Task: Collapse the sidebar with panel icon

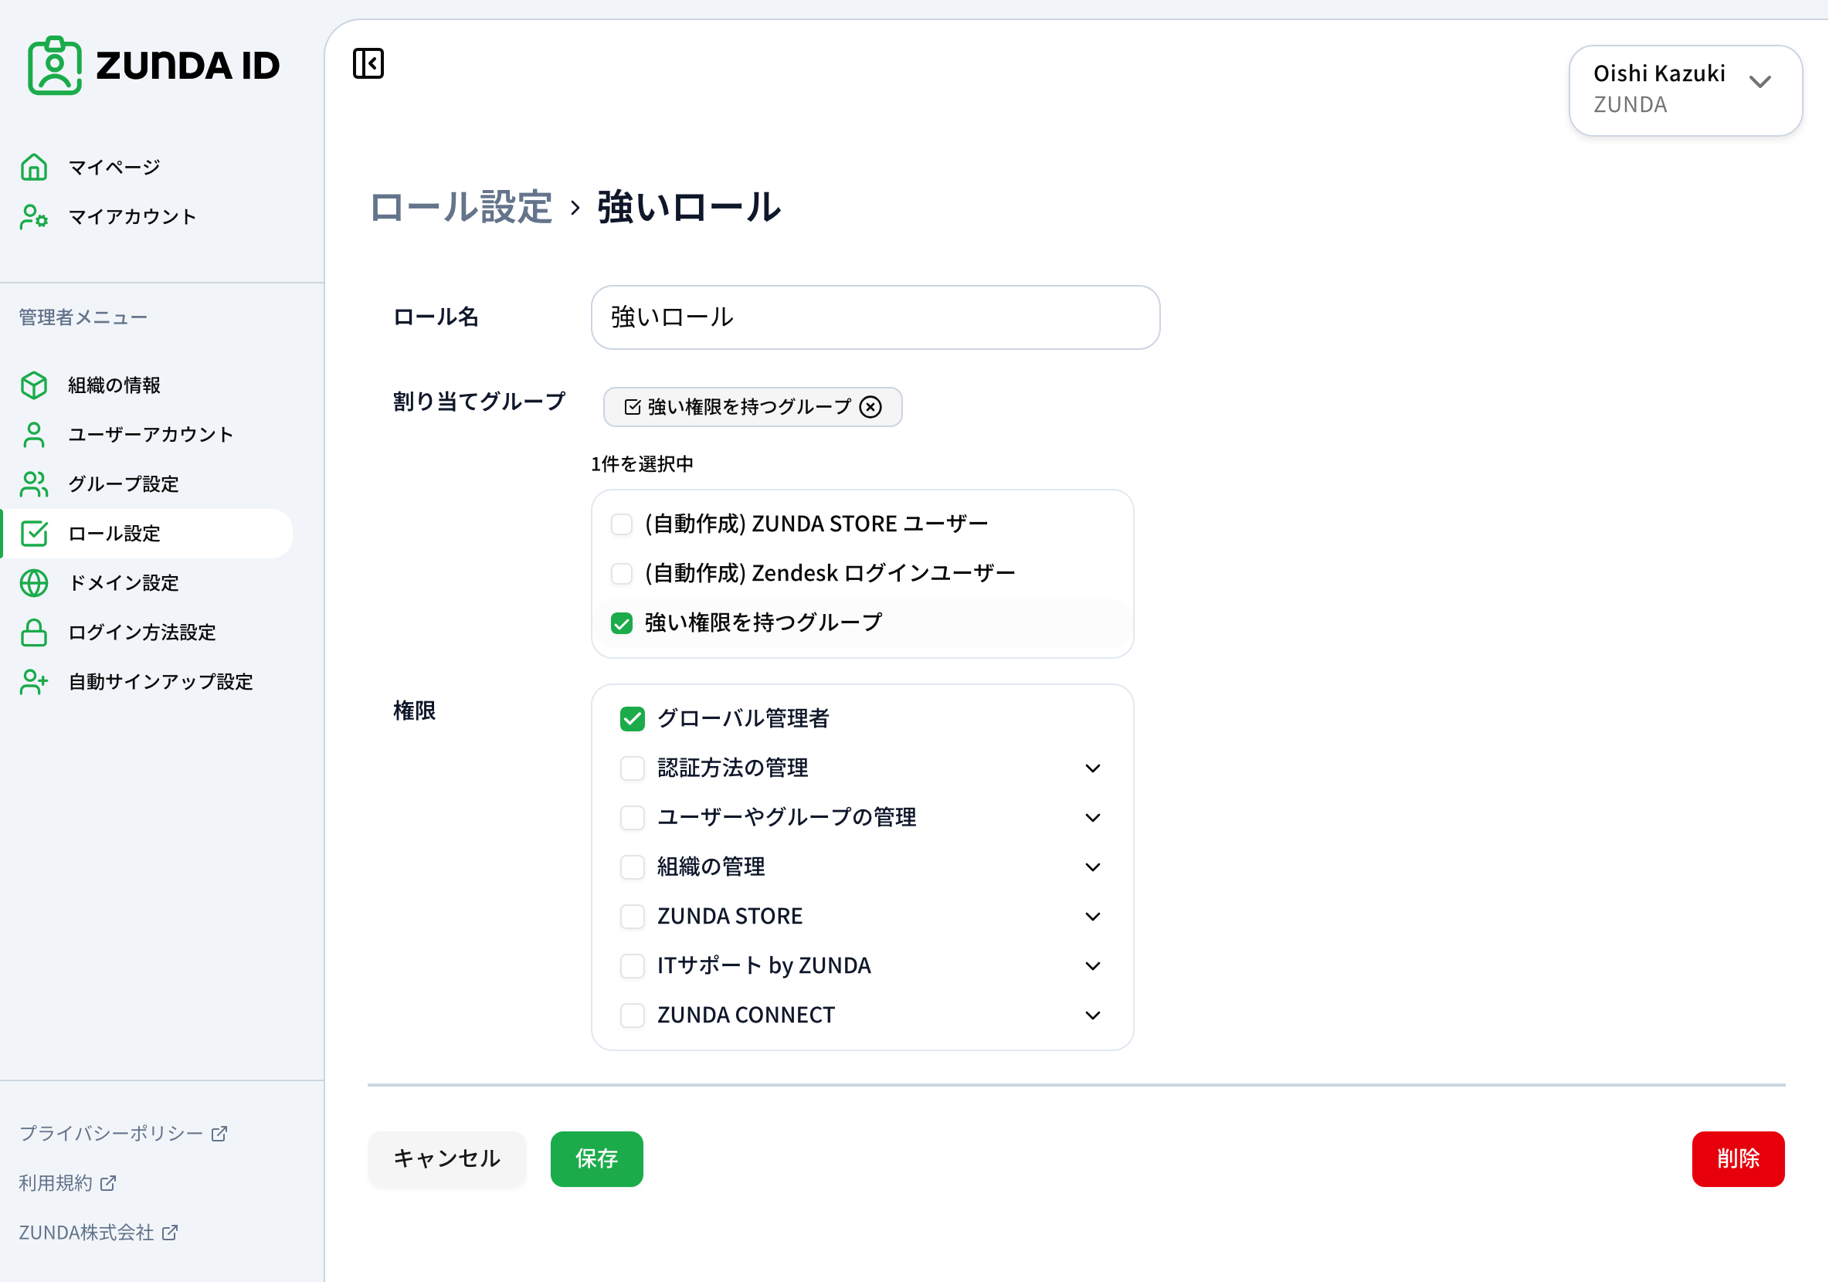Action: (368, 63)
